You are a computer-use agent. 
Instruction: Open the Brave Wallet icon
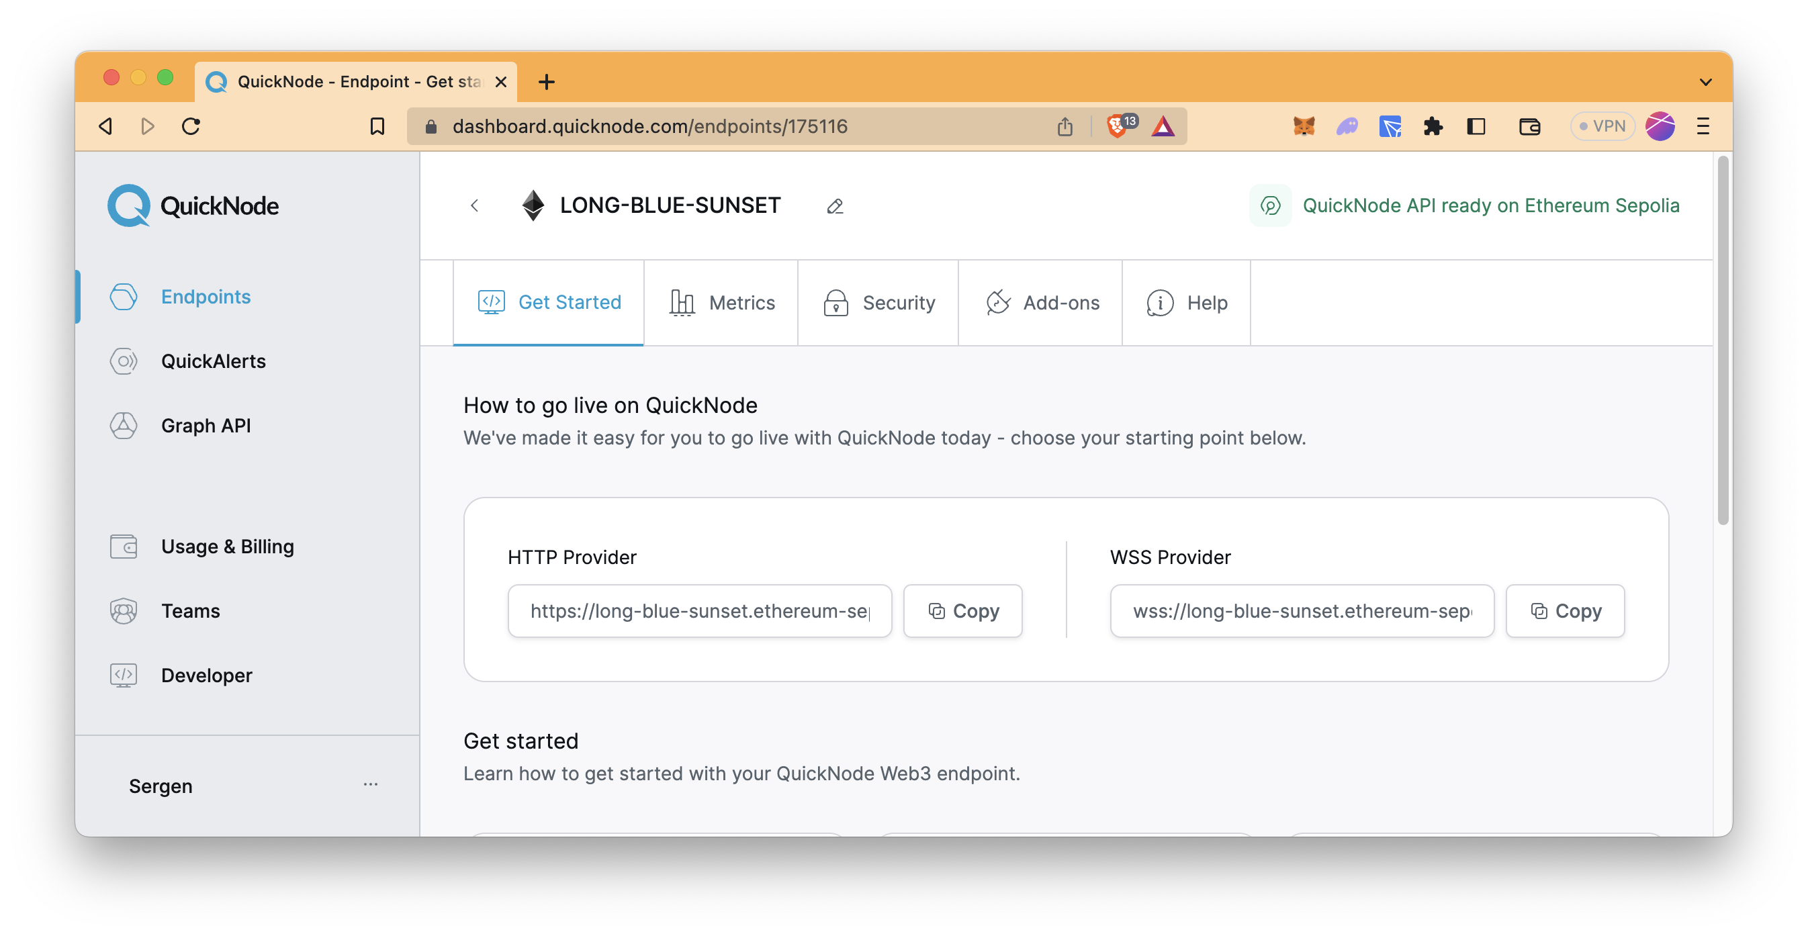pyautogui.click(x=1529, y=126)
